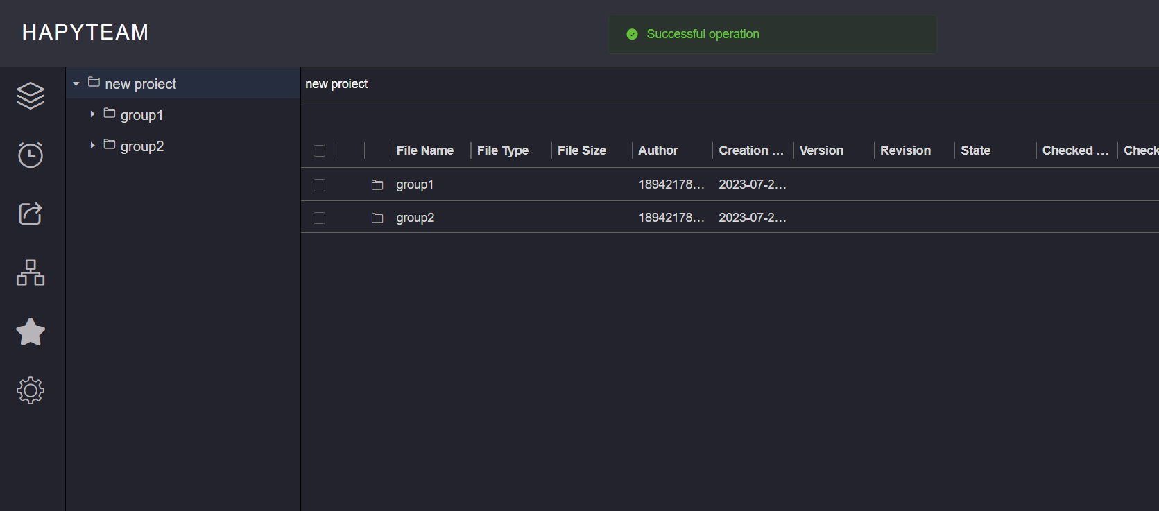The height and width of the screenshot is (511, 1159).
Task: Sort by Creation column header
Action: (x=751, y=150)
